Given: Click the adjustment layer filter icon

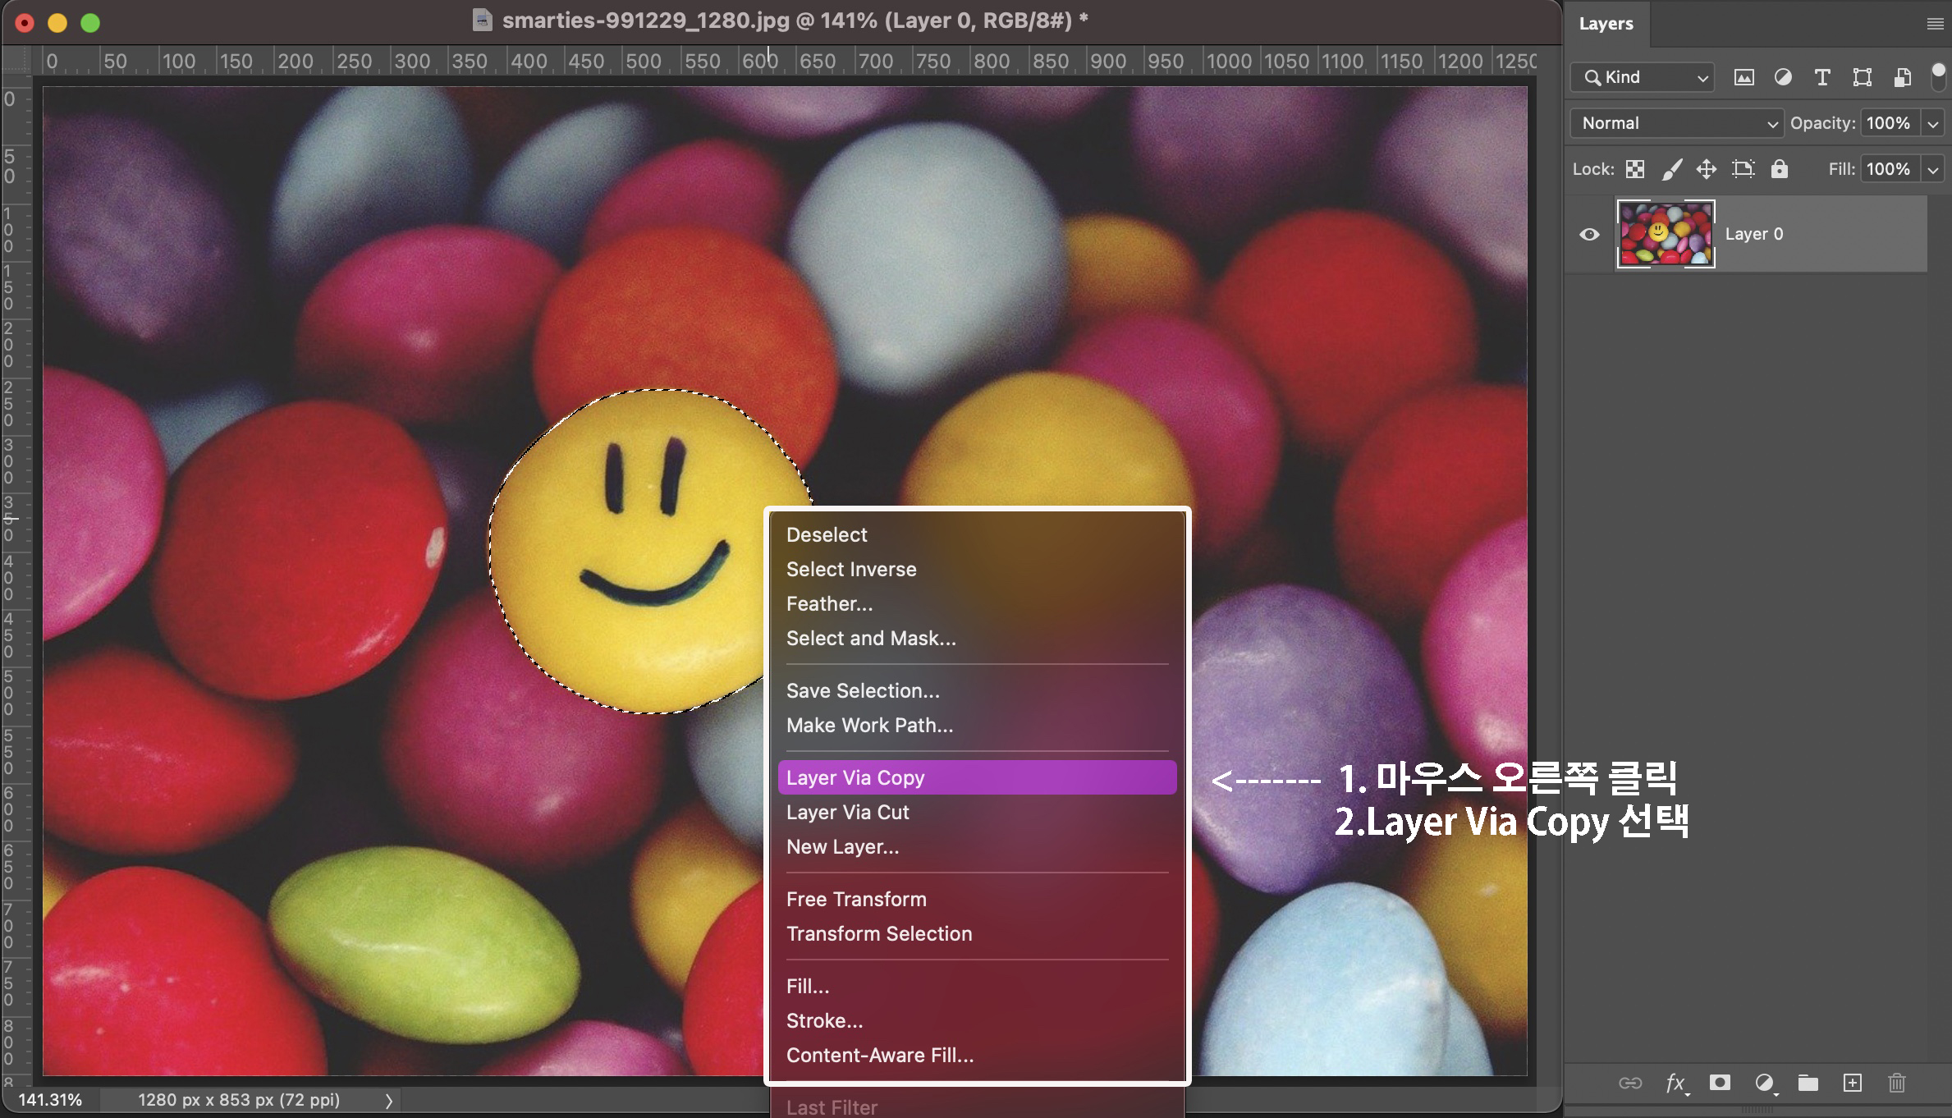Looking at the screenshot, I should pyautogui.click(x=1783, y=77).
